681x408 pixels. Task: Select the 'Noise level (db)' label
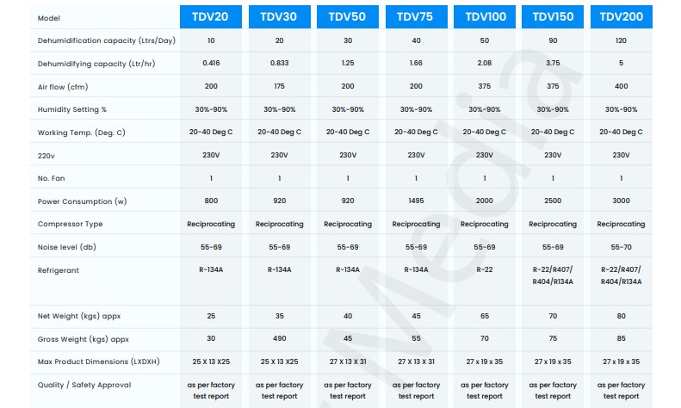[x=66, y=247]
